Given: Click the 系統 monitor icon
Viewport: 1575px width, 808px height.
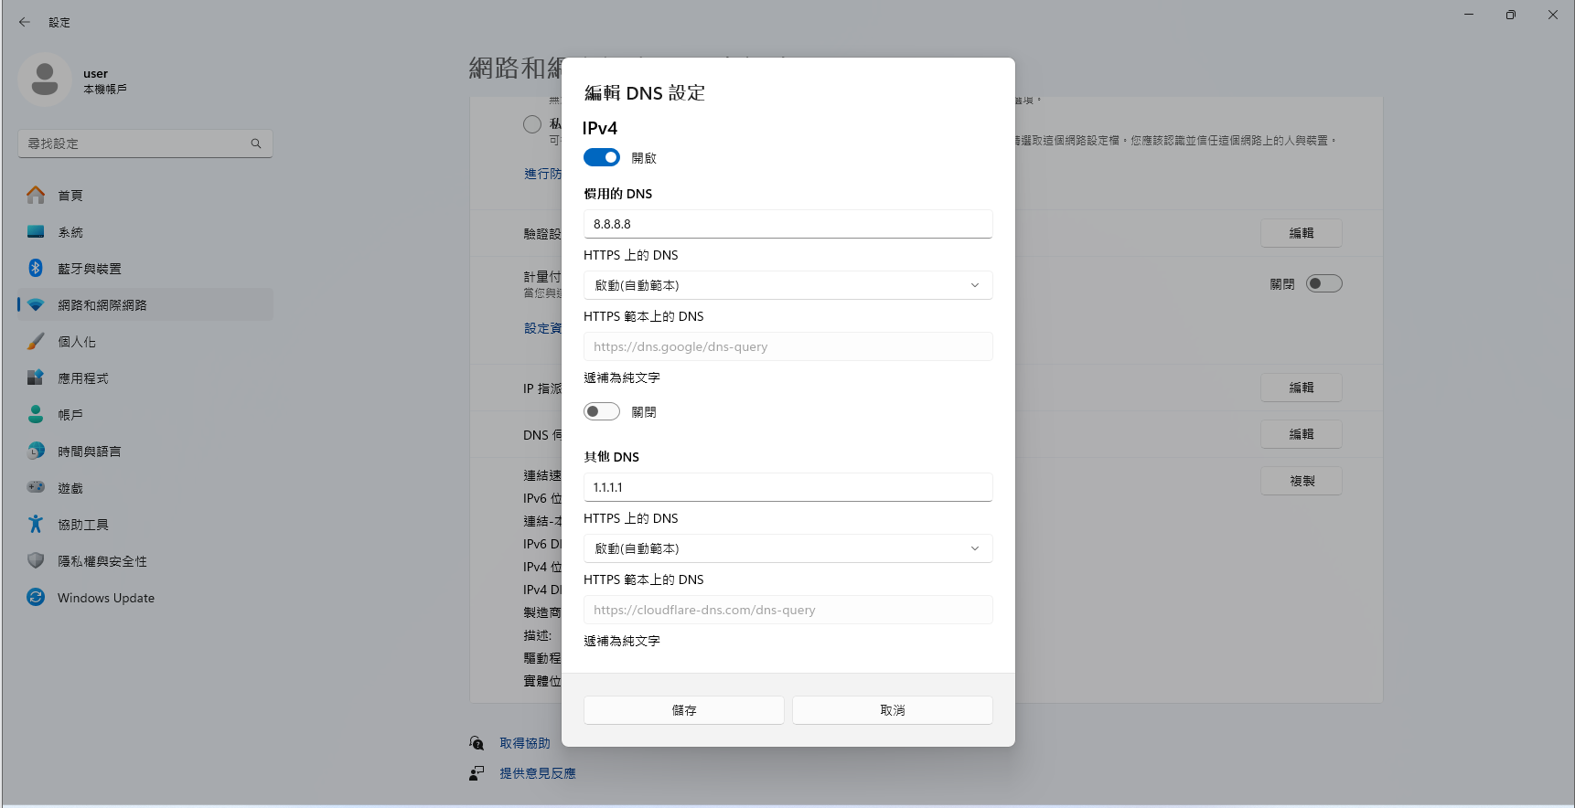Looking at the screenshot, I should coord(36,232).
